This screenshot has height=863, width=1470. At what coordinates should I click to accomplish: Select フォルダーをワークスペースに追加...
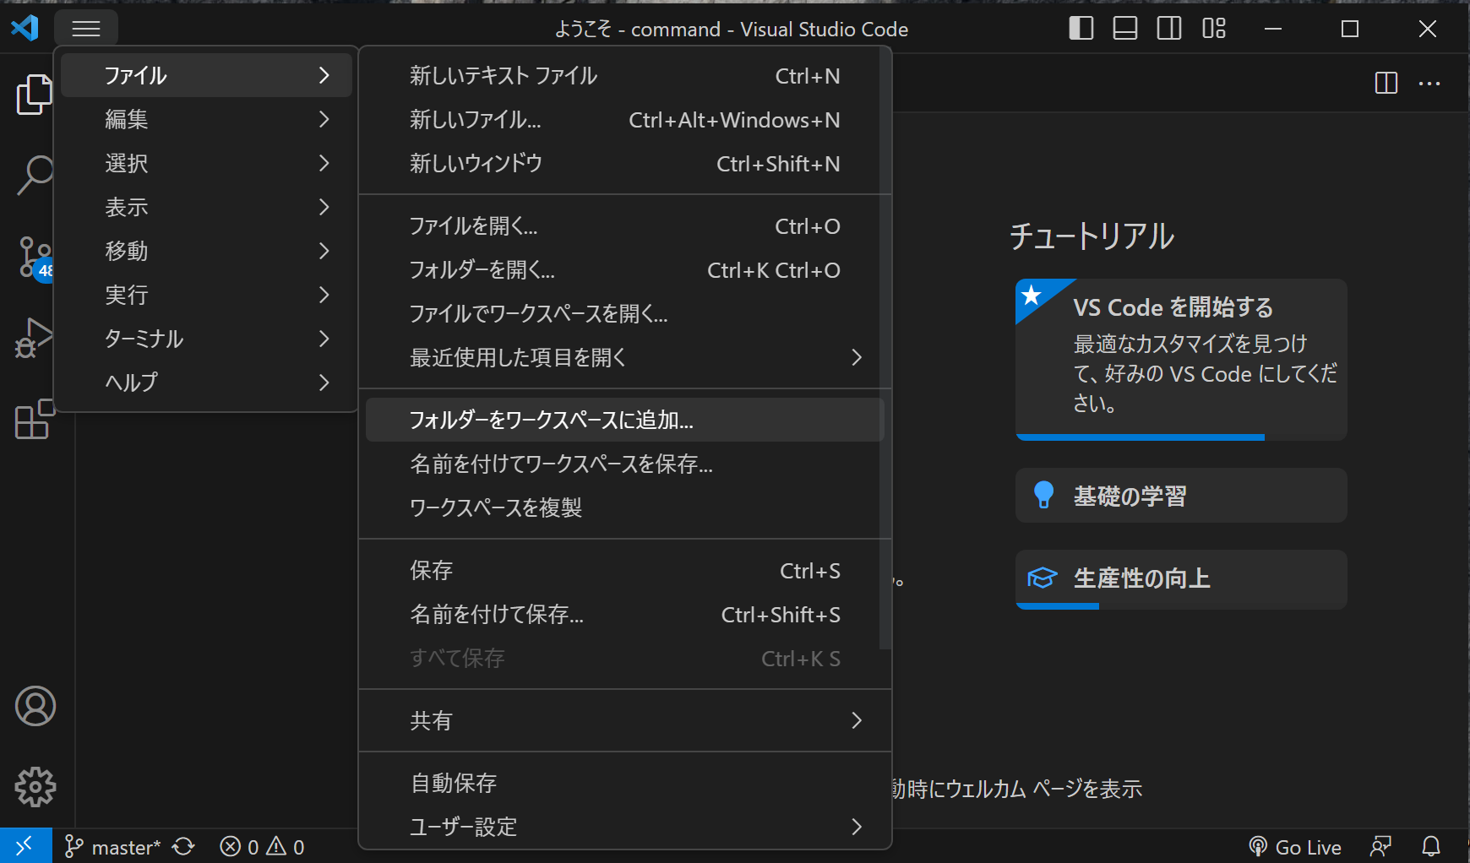[624, 420]
